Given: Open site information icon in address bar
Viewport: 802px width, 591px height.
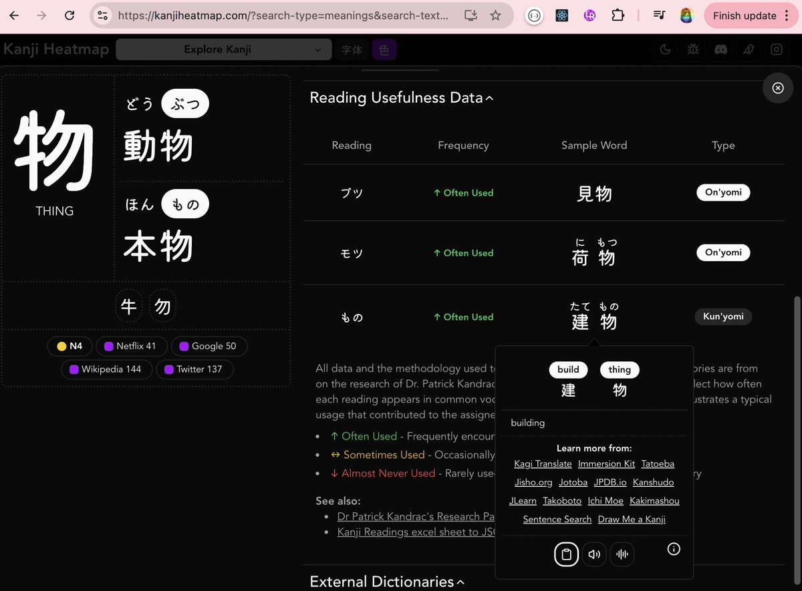Looking at the screenshot, I should pos(102,15).
